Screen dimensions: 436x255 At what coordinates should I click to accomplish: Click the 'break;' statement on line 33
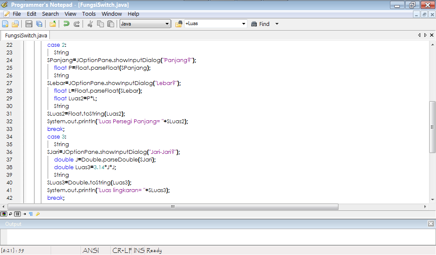56,129
